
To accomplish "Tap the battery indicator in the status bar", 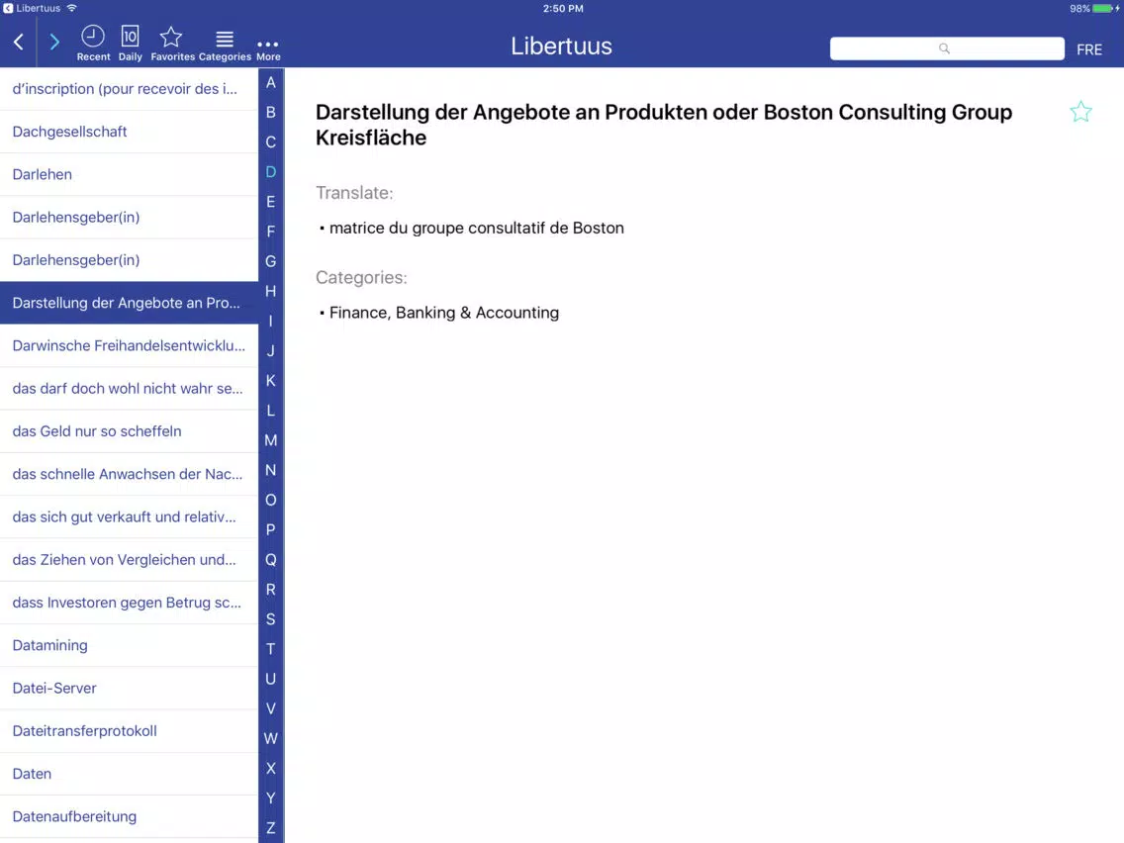I will click(x=1104, y=9).
